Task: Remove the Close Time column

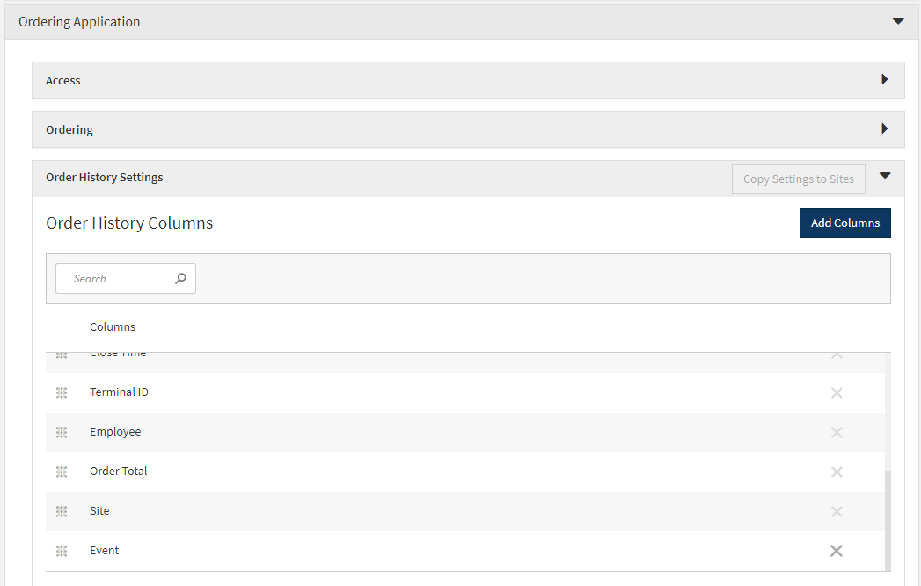Action: (x=837, y=355)
